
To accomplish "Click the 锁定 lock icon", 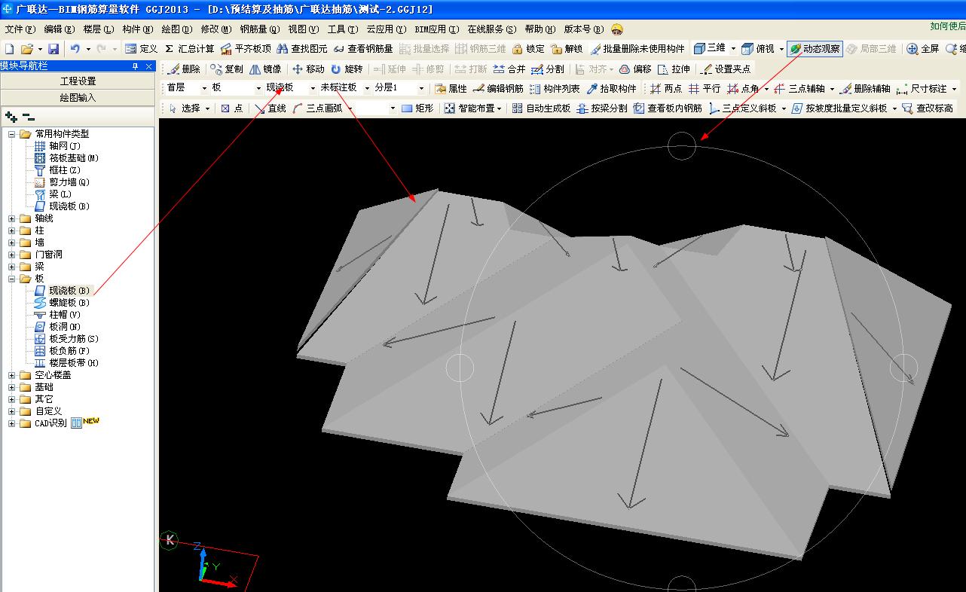I will pyautogui.click(x=528, y=48).
